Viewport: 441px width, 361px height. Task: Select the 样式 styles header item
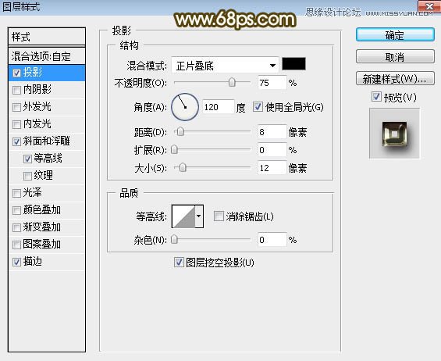(47, 37)
